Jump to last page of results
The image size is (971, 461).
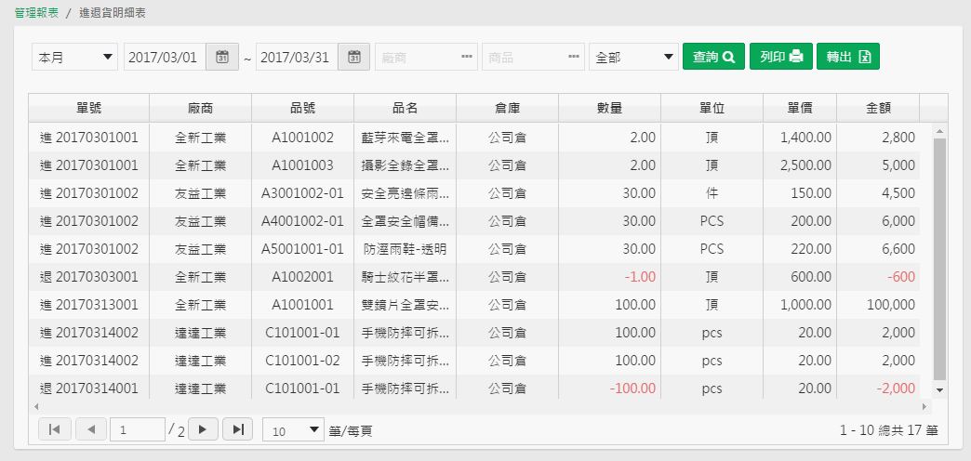pos(238,428)
